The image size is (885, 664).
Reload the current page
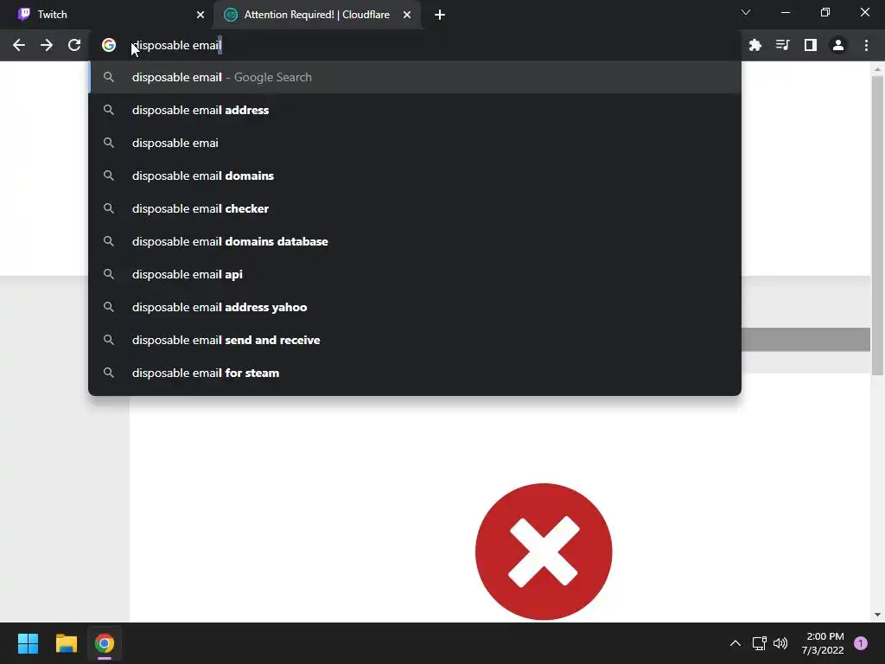(x=74, y=45)
